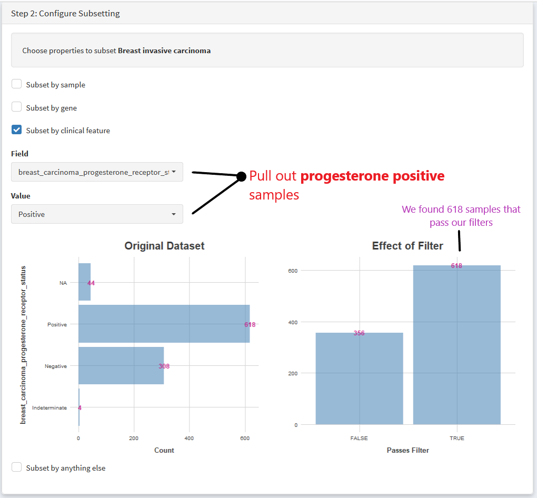Click the Value label
Viewport: 537px width, 498px height.
click(x=21, y=196)
